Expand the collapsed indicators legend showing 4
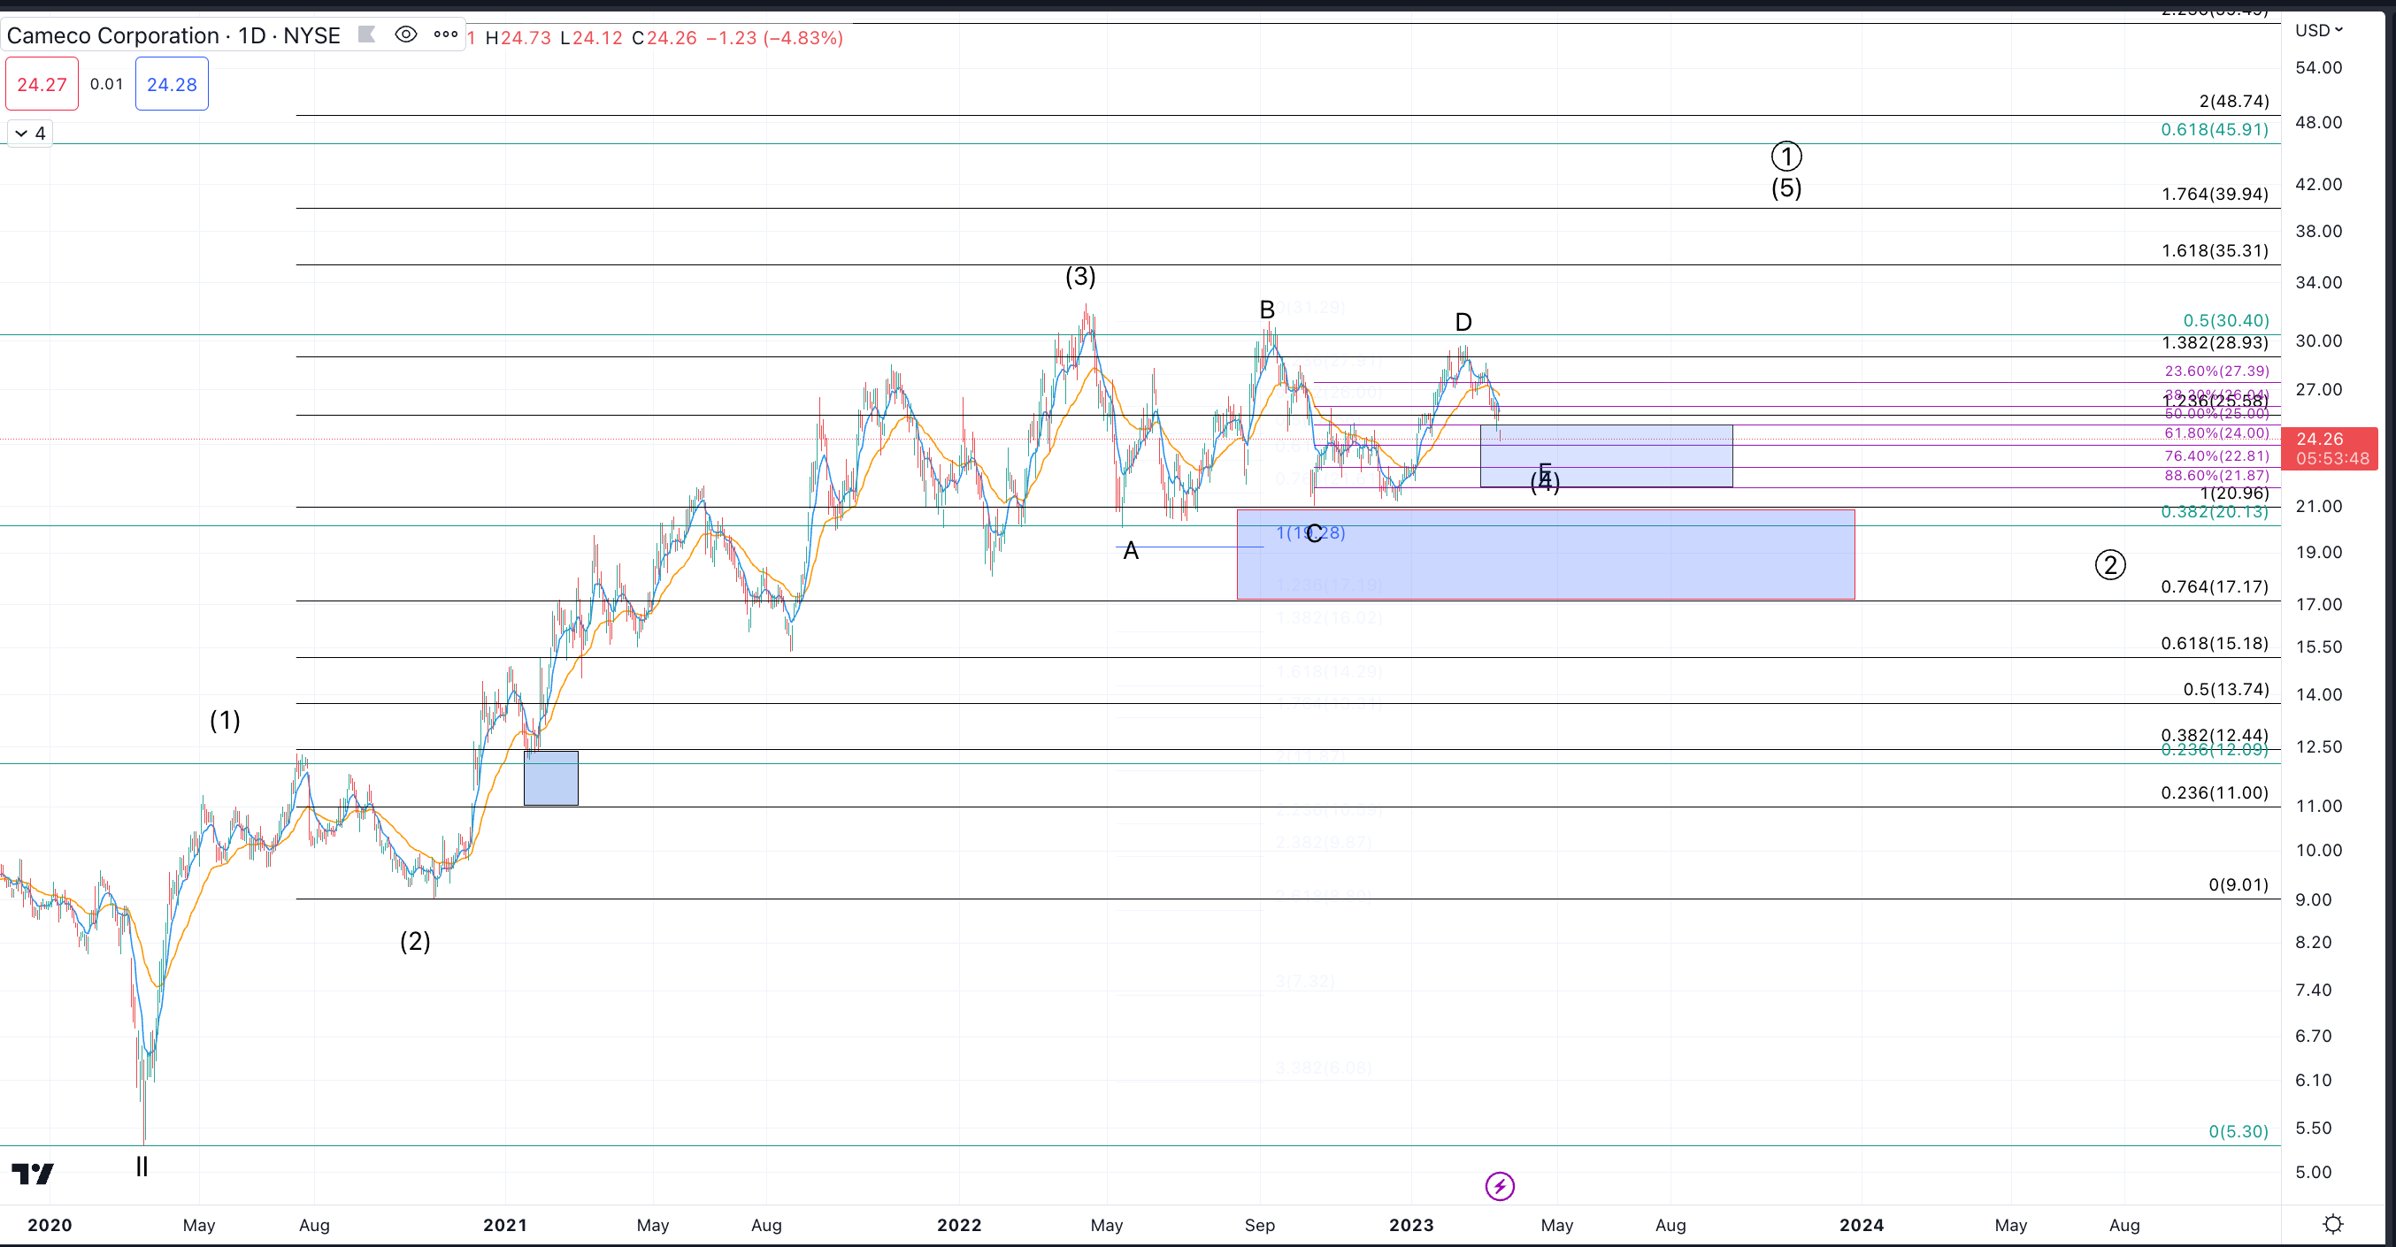Viewport: 2396px width, 1247px height. click(x=30, y=133)
